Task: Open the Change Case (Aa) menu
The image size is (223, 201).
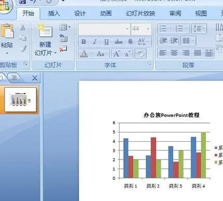Action: click(102, 54)
